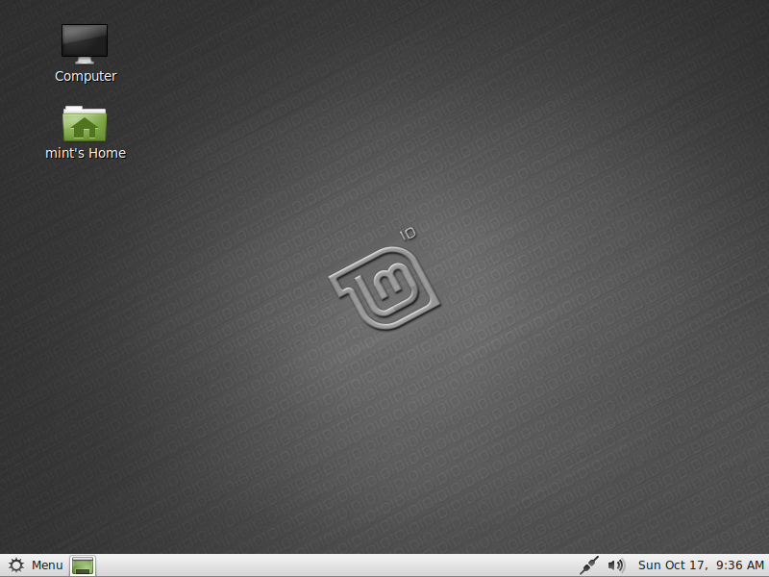The image size is (769, 577).
Task: Open the mint's Home folder icon
Action: pos(85,123)
